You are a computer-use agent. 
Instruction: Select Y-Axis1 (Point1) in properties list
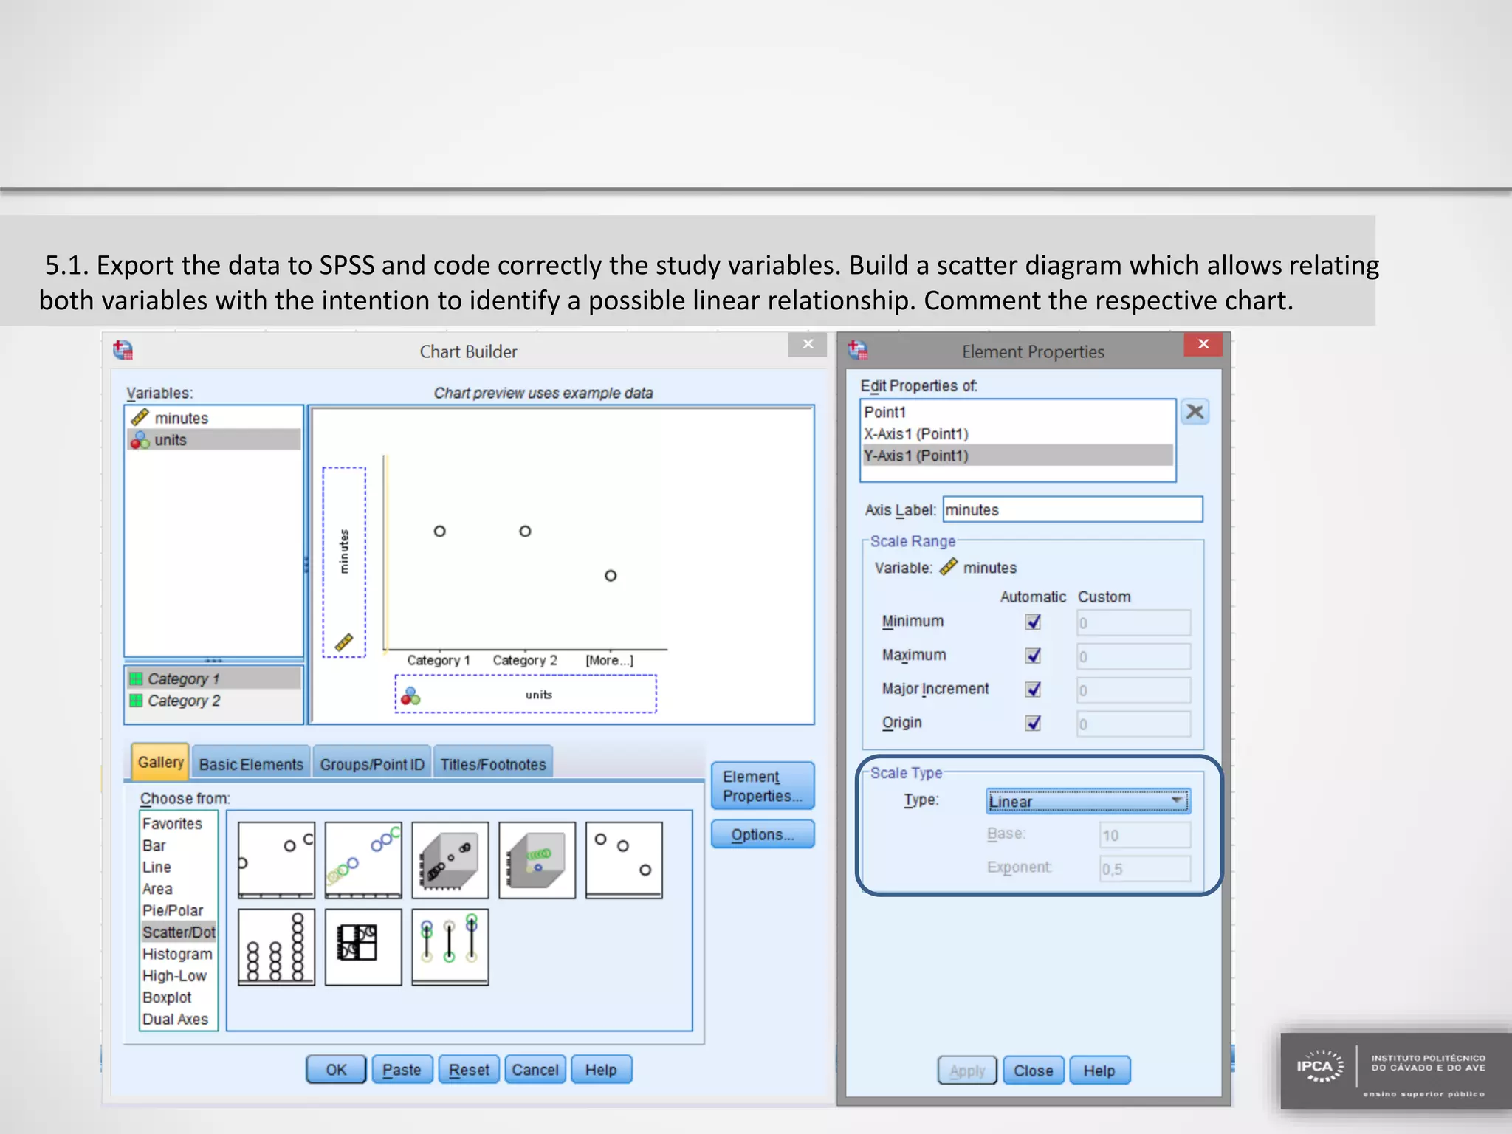tap(1018, 456)
